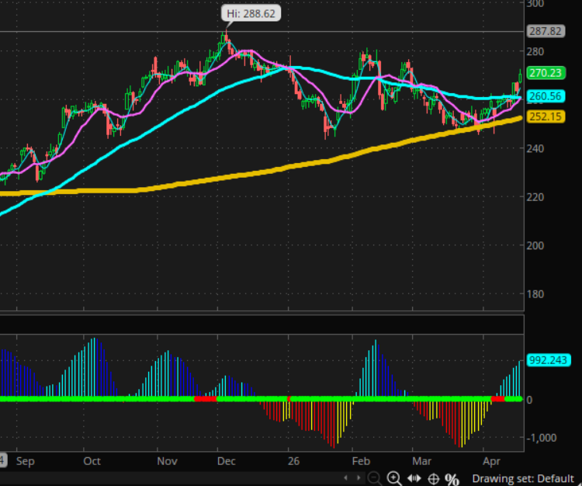Click the Sep label on the time axis
This screenshot has width=582, height=486.
coord(26,461)
